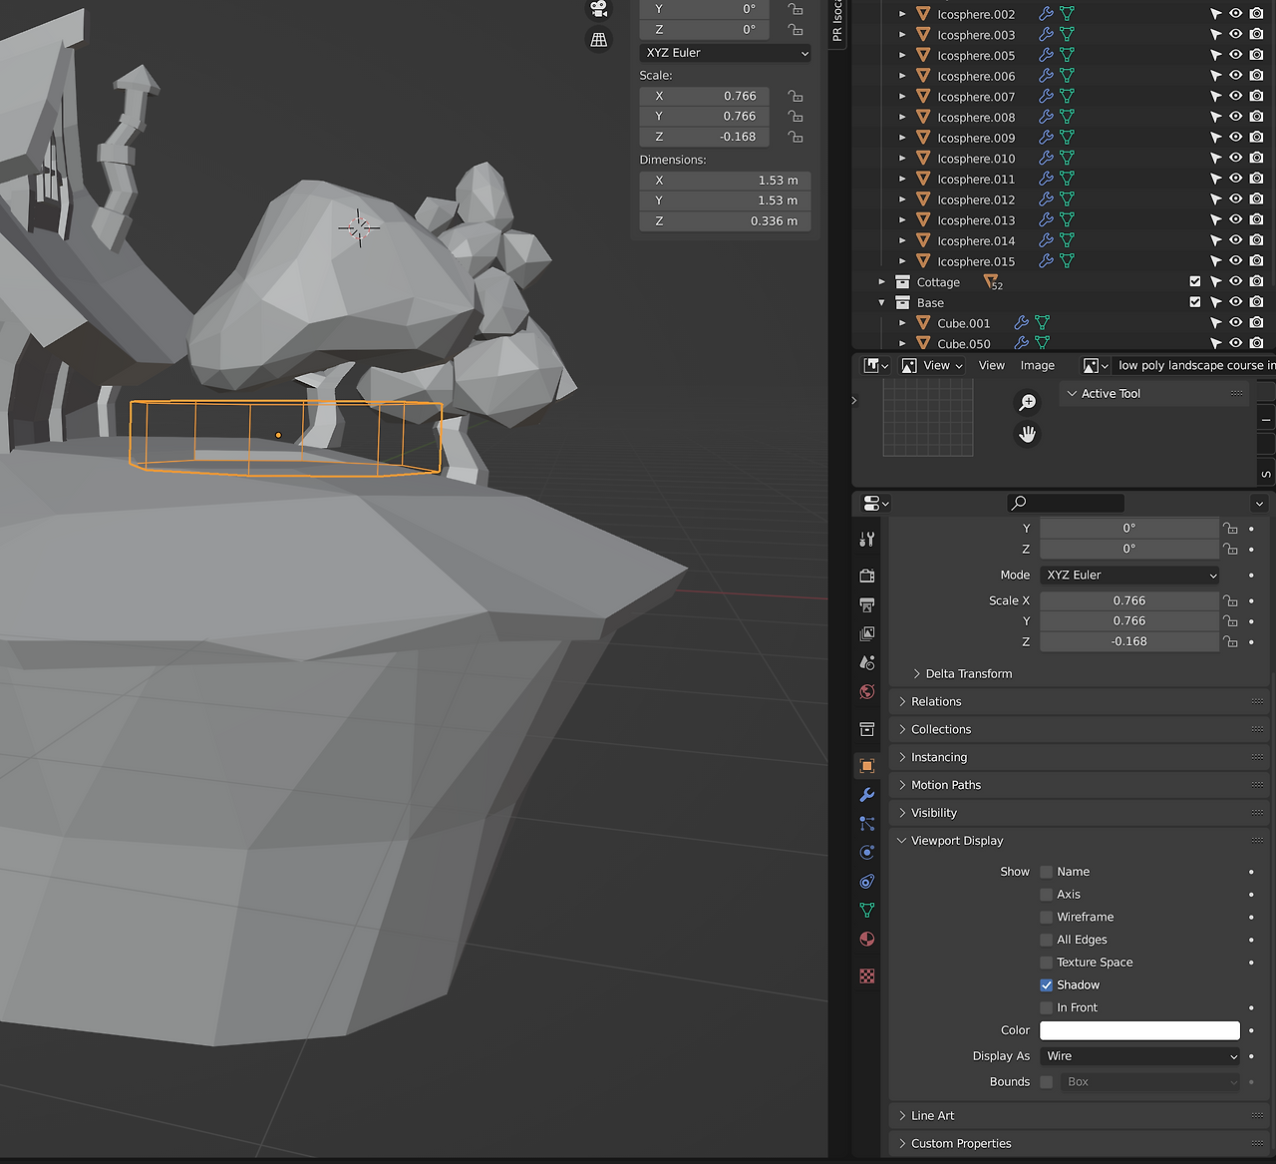Click the zoom magnifier in image editor

click(1027, 402)
